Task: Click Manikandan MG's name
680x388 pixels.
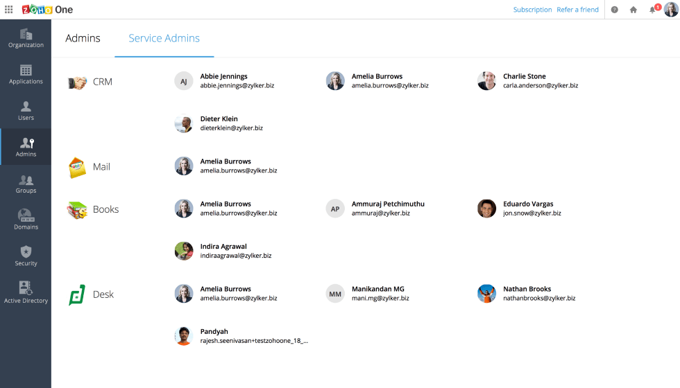Action: click(377, 289)
